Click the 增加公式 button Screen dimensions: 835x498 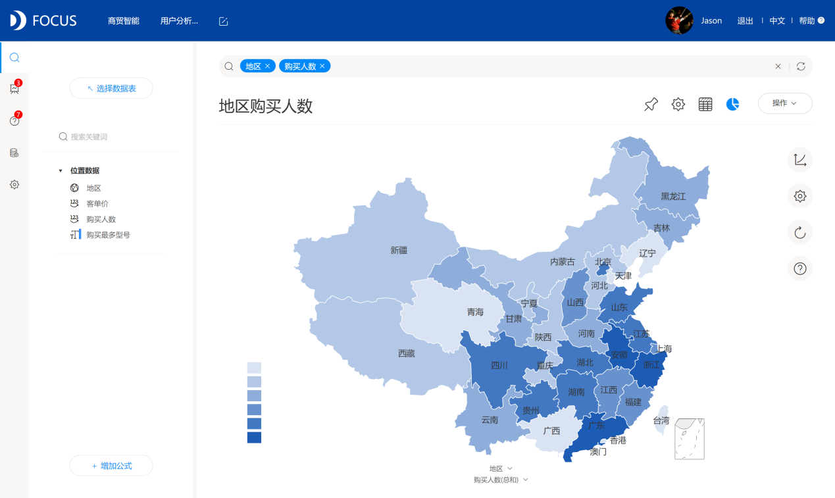click(x=111, y=466)
